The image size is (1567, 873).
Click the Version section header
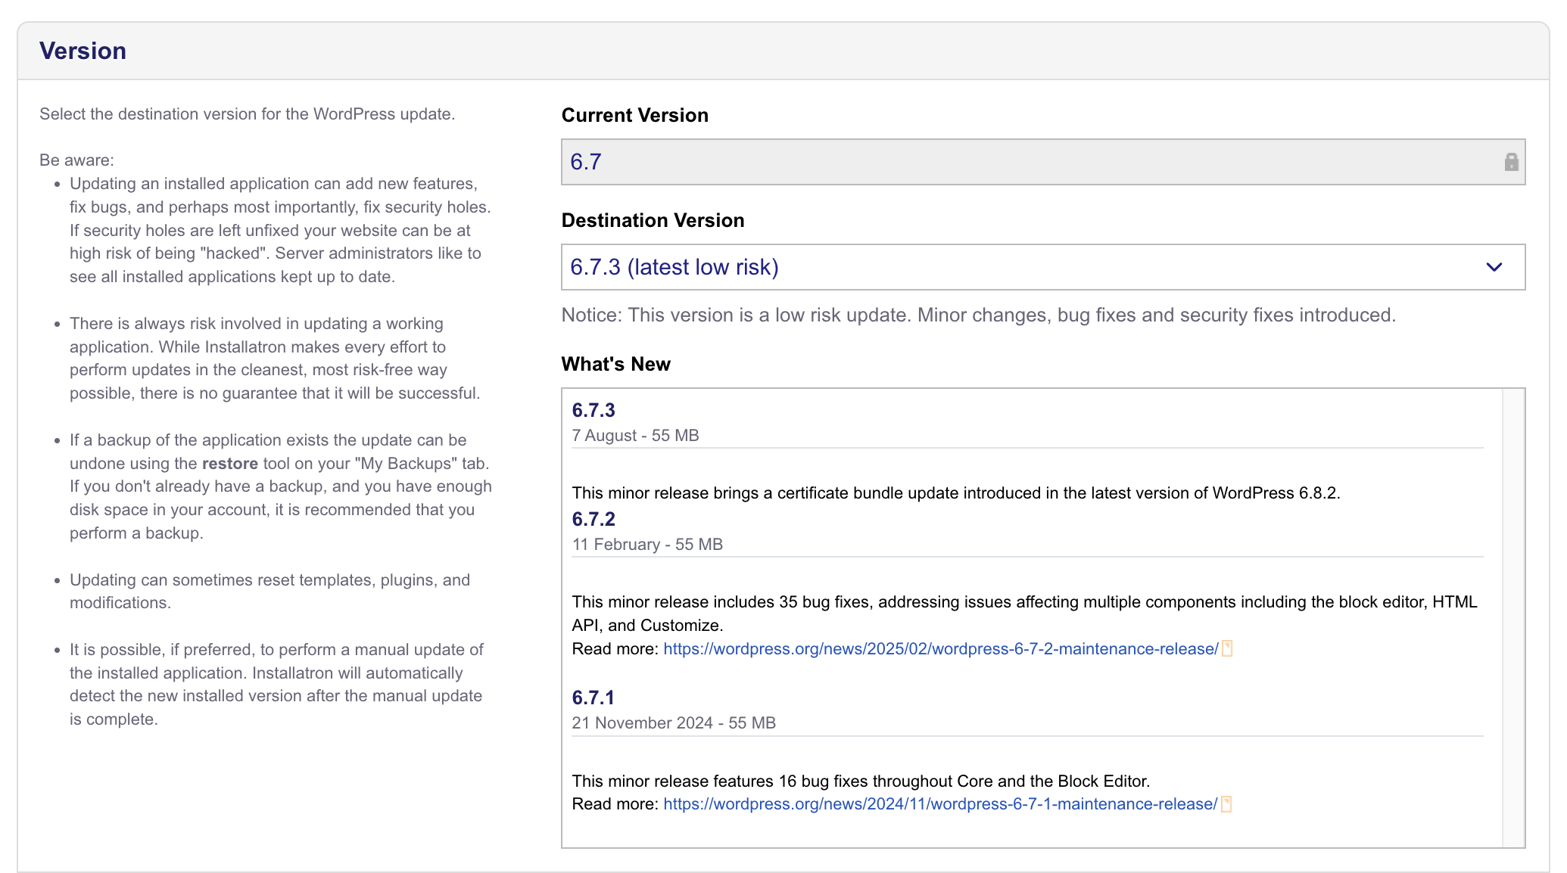click(83, 50)
